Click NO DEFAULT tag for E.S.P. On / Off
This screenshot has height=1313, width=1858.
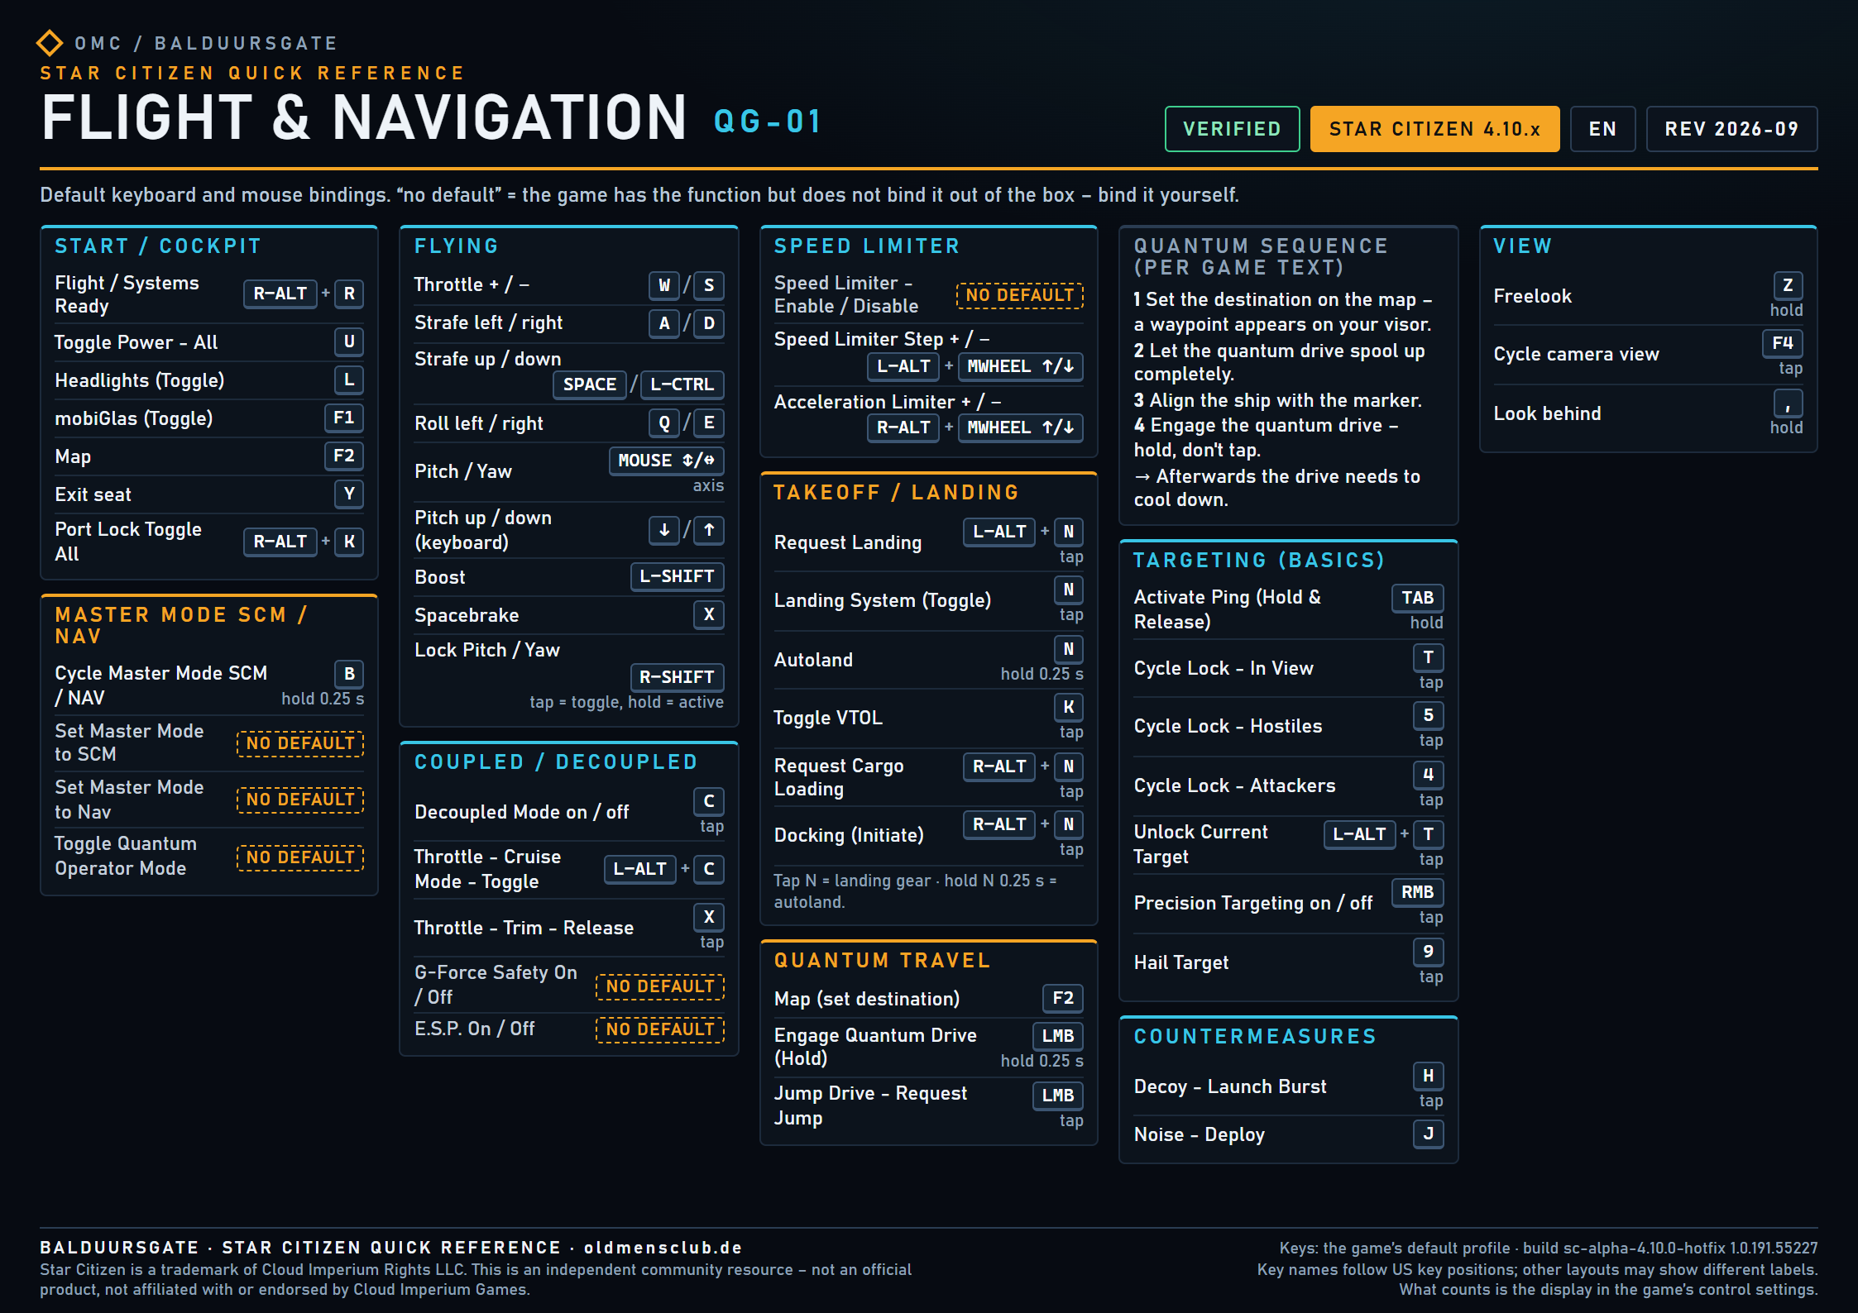pyautogui.click(x=660, y=1029)
